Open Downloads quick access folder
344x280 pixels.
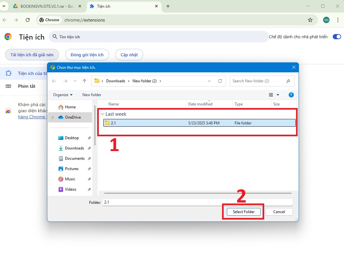click(74, 148)
